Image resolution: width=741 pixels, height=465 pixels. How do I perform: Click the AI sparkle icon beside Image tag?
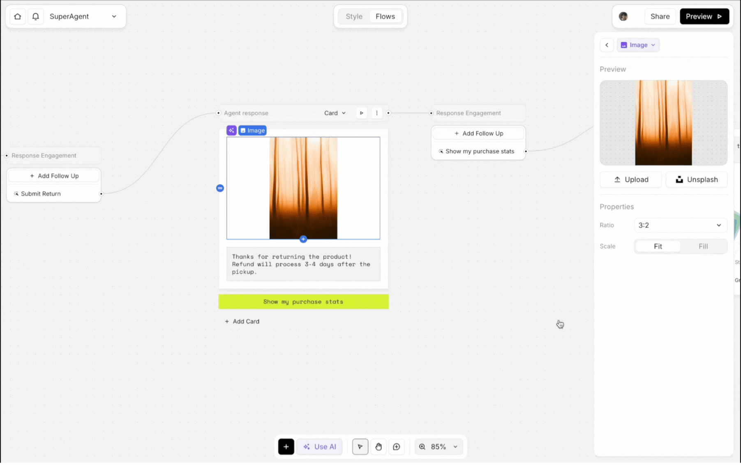231,131
